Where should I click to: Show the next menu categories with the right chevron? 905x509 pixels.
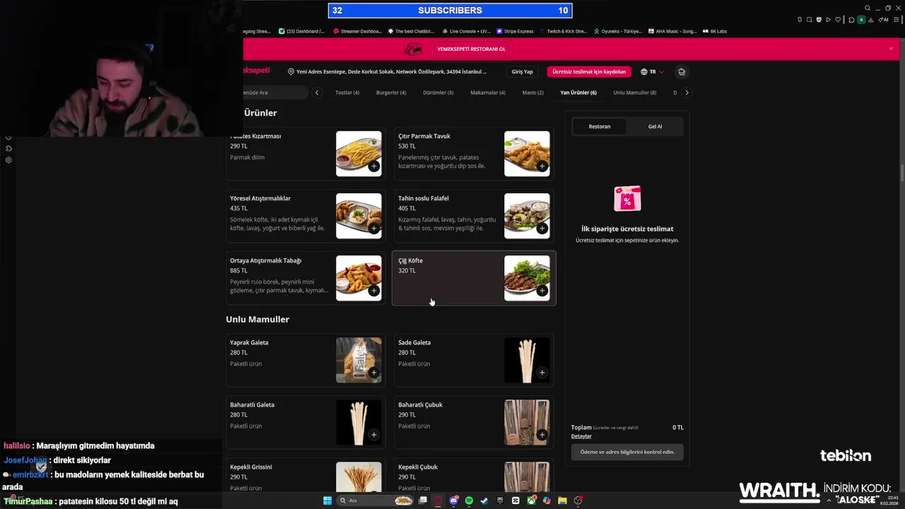click(x=687, y=93)
